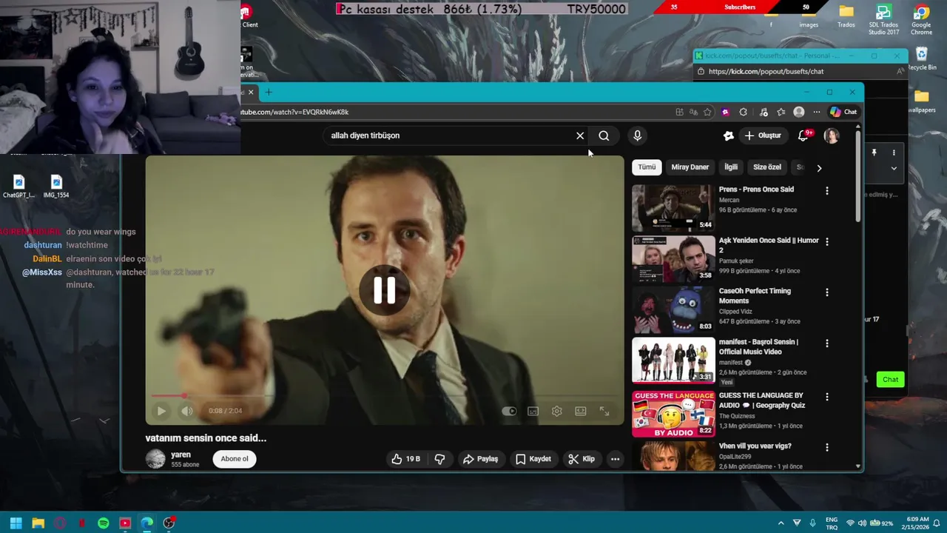Open options menu for Prens Once Said video

pyautogui.click(x=827, y=191)
